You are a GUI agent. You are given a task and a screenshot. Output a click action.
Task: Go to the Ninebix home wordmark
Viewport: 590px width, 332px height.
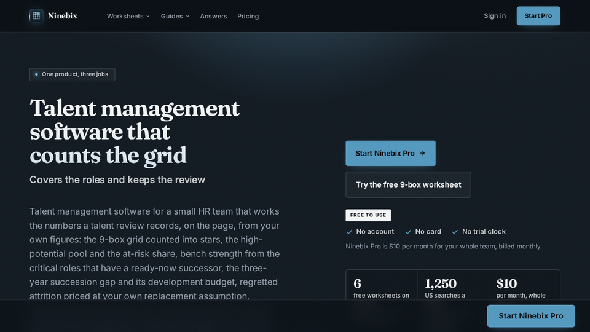pyautogui.click(x=63, y=16)
